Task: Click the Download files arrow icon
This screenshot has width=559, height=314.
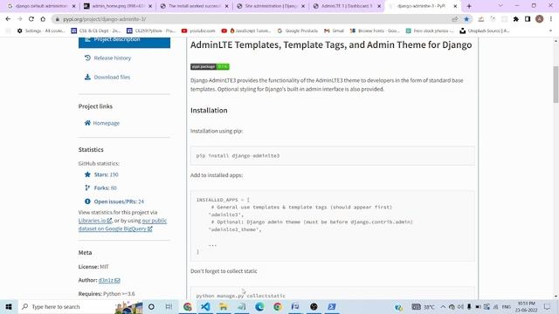Action: (87, 77)
